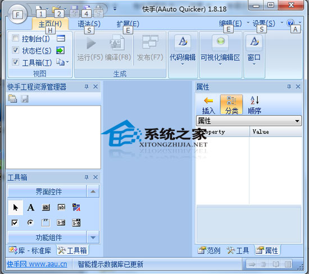Select 顺序 alphabetical sort in properties
Screen dimensions: 309x274
255,105
